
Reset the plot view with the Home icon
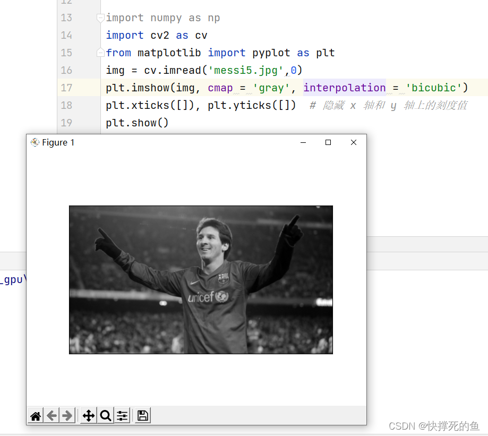[x=35, y=415]
